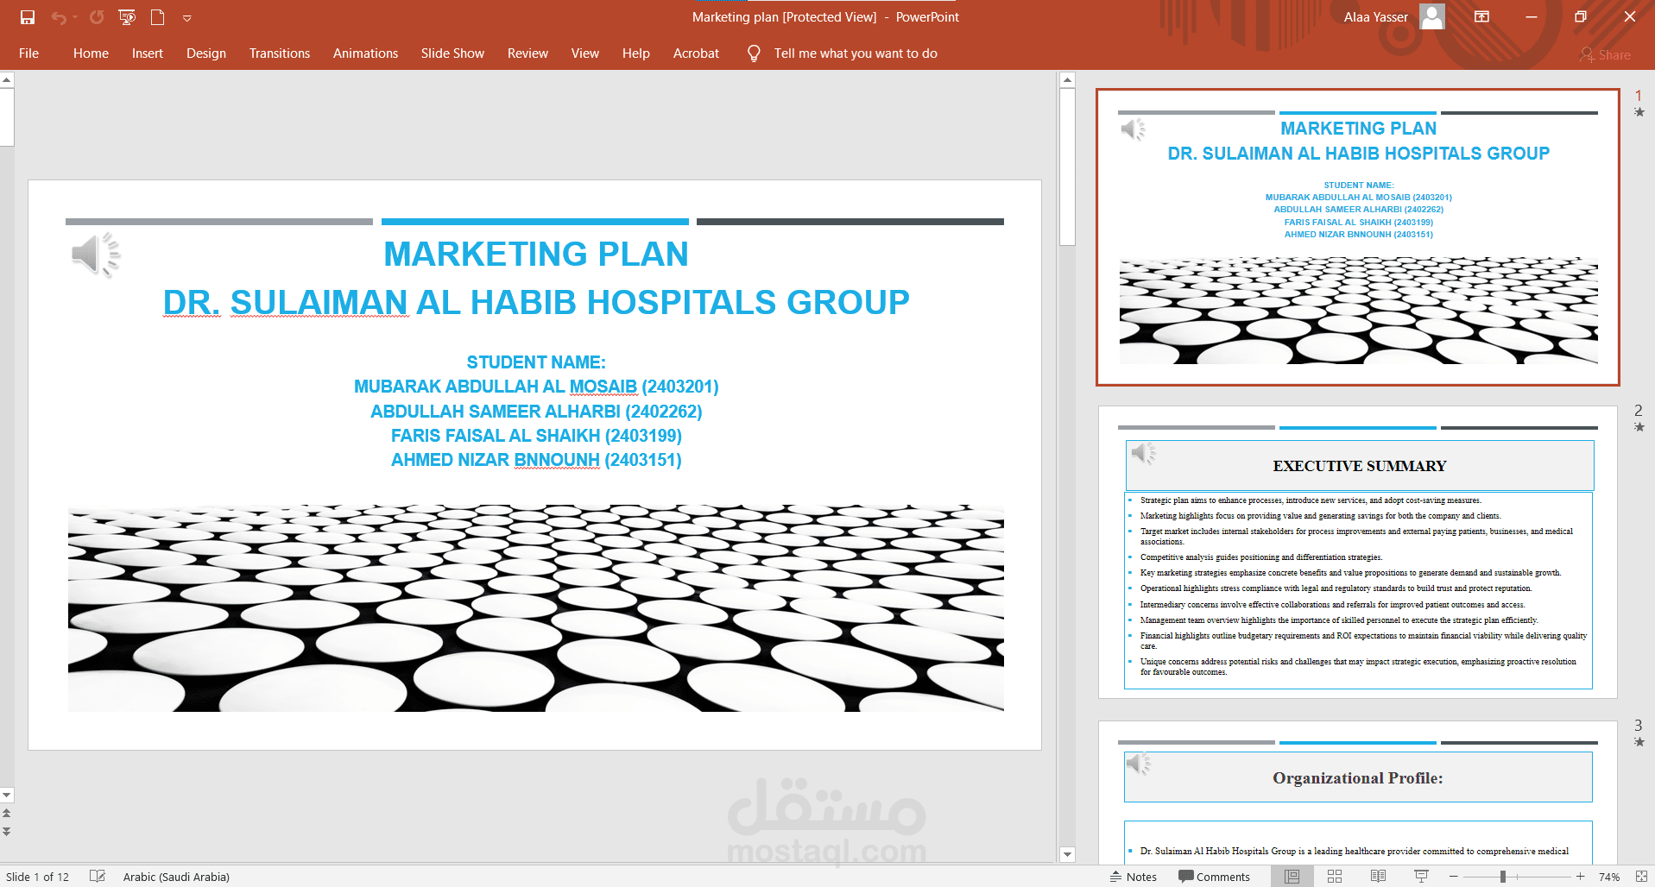Open the Review tab
1655x887 pixels.
(527, 53)
